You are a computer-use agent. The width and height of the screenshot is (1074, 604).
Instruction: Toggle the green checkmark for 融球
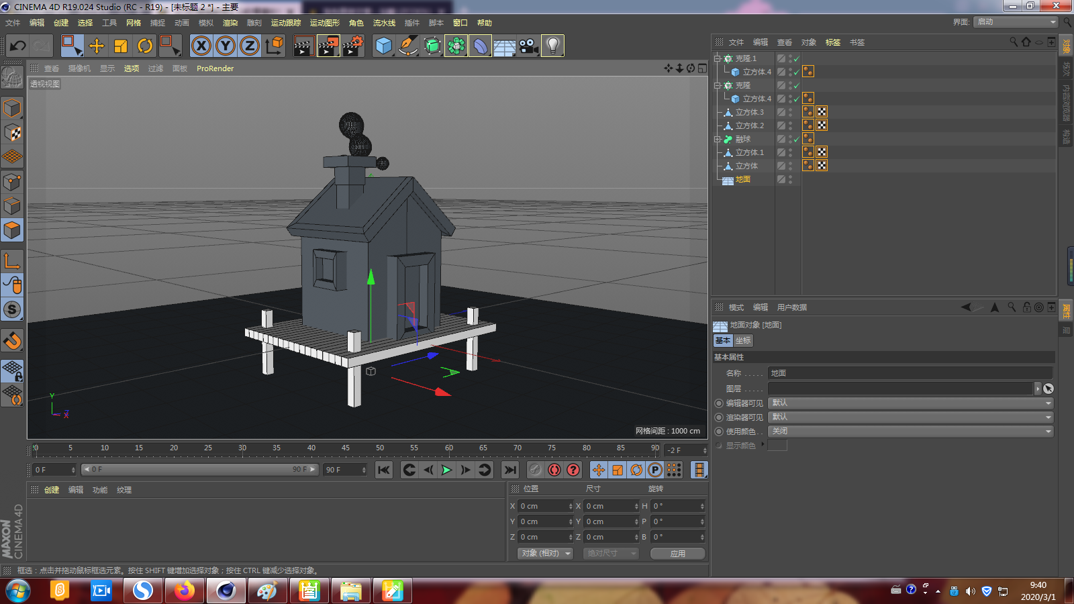tap(797, 139)
